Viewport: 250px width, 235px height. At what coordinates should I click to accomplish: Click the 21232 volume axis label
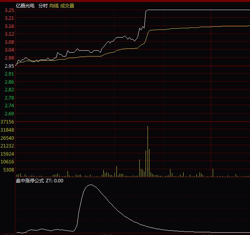coord(8,146)
